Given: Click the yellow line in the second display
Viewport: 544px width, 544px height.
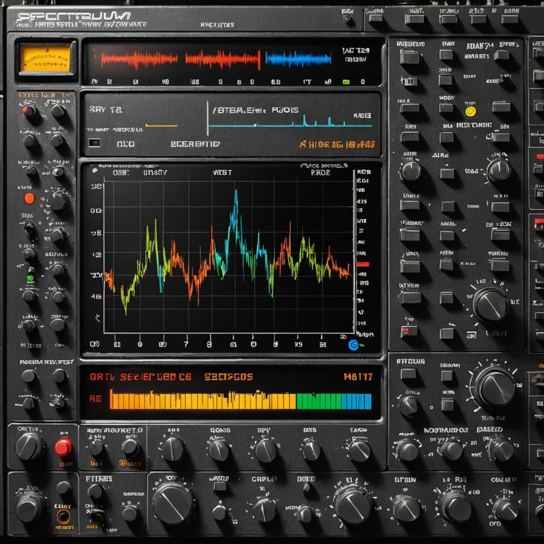Looking at the screenshot, I should coord(161,126).
